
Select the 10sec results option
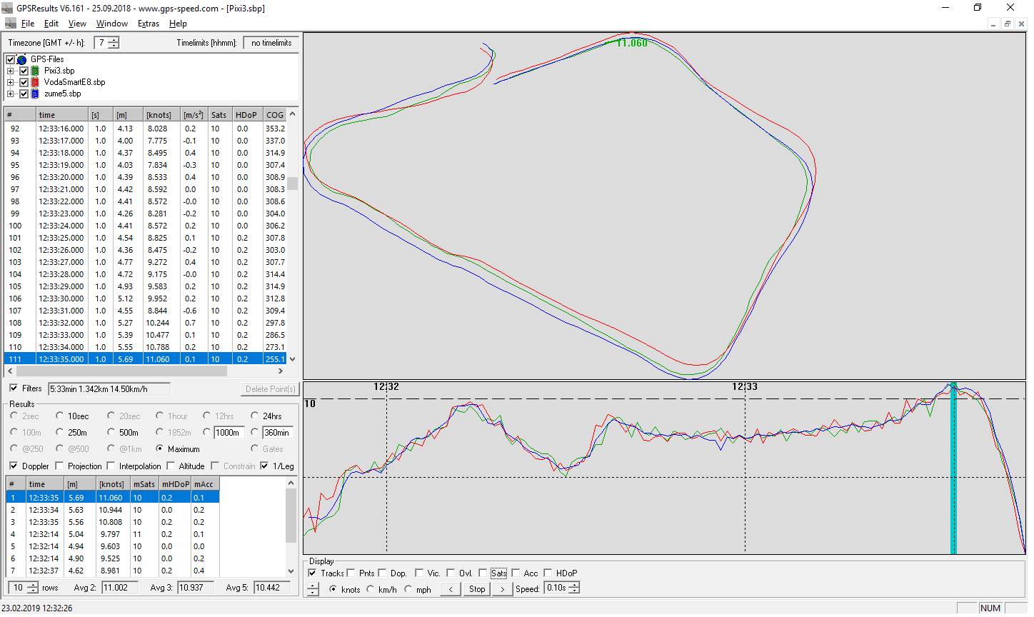click(x=60, y=416)
